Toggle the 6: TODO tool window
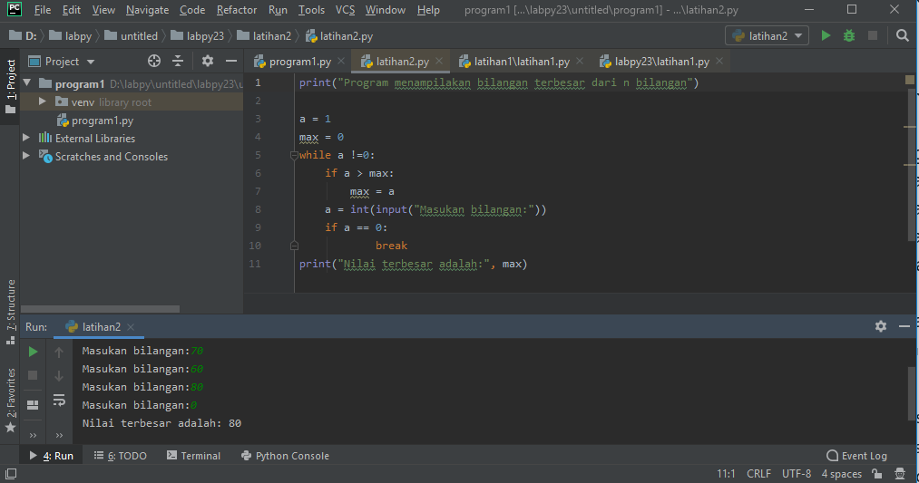Viewport: 919px width, 483px height. click(120, 456)
